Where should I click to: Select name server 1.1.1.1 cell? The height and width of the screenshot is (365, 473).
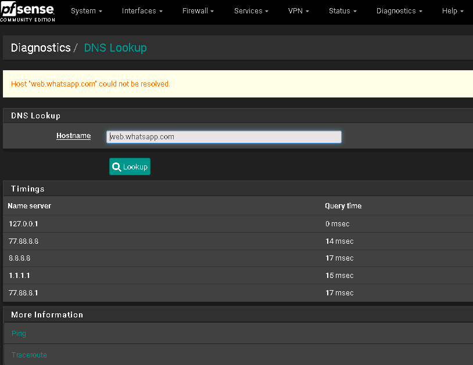(x=19, y=276)
